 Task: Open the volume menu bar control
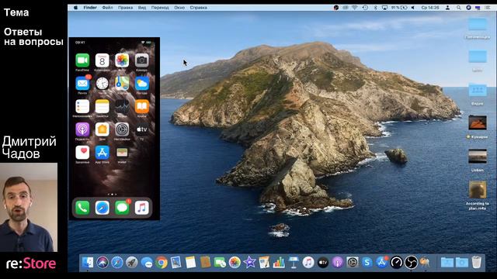pos(412,8)
